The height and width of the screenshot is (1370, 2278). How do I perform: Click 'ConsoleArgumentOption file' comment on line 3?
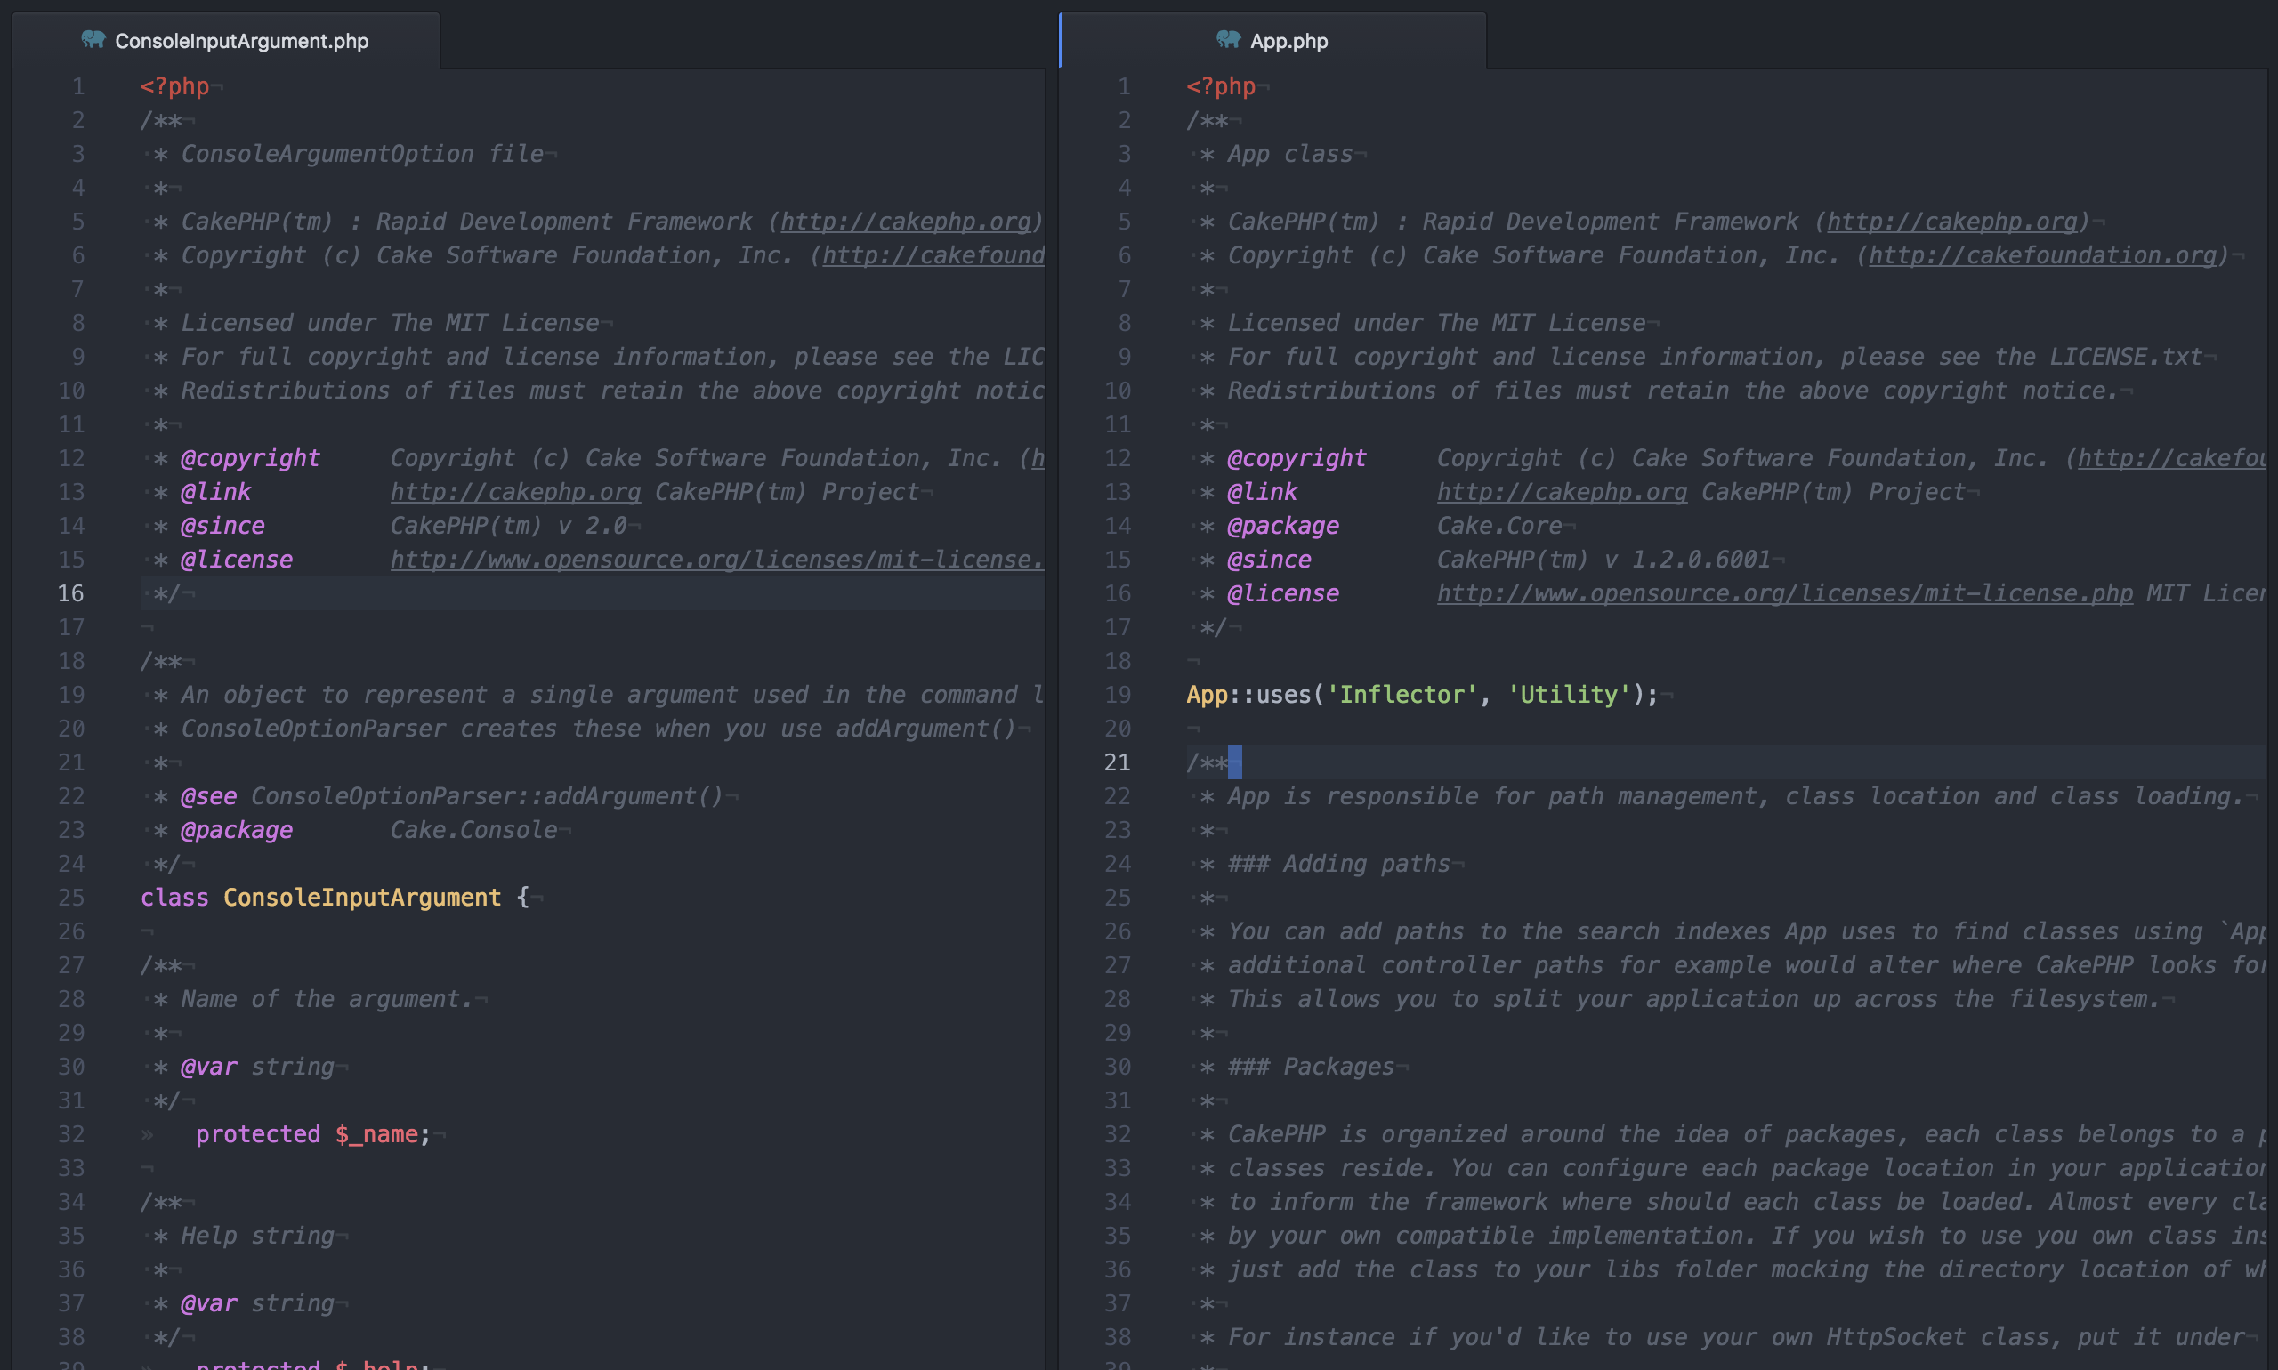[362, 154]
